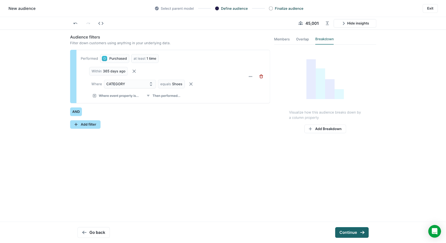Click the Continue button
The width and height of the screenshot is (446, 243).
[352, 232]
